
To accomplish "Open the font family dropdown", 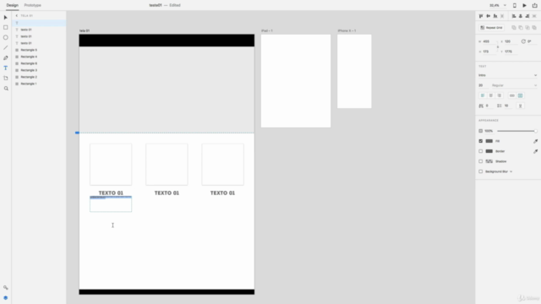I will (x=507, y=75).
